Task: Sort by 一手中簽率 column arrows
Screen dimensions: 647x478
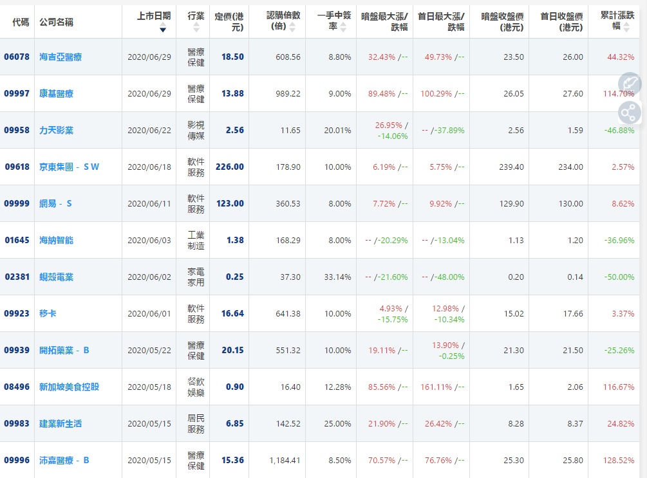Action: coord(343,27)
